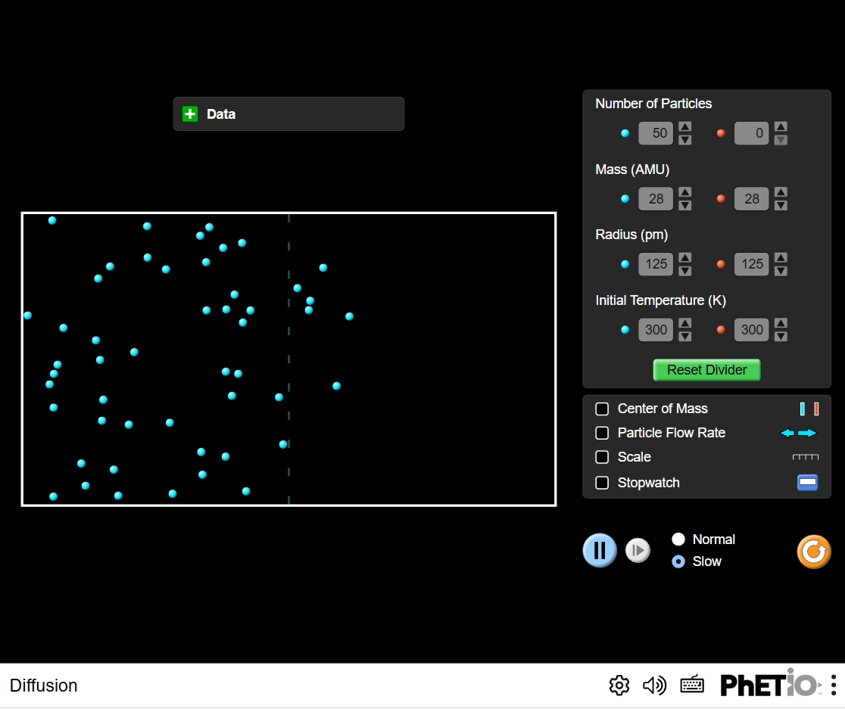The height and width of the screenshot is (709, 845).
Task: Increase orange particle mass
Action: (x=781, y=192)
